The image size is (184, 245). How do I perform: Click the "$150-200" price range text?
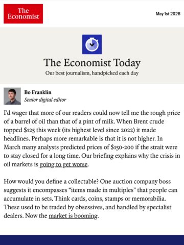[122, 147]
